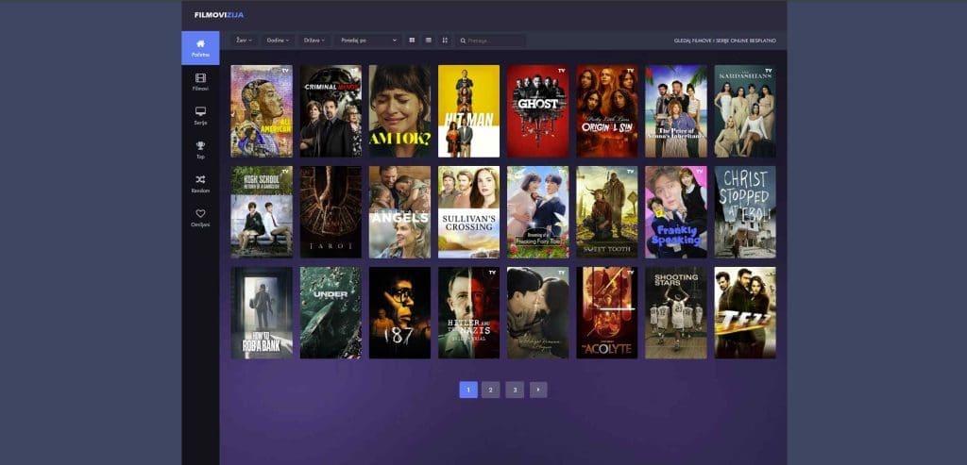Viewport: 967px width, 465px height.
Task: Toggle the sort order icon
Action: coord(445,41)
